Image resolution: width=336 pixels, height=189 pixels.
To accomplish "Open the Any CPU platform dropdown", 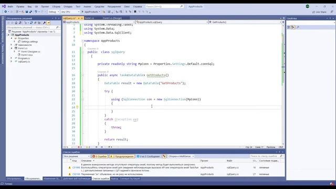I will 70,12.
